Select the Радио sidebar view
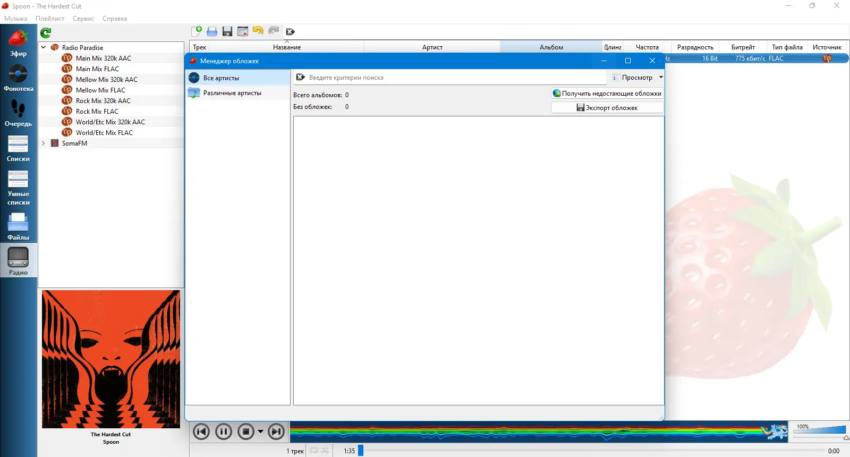The width and height of the screenshot is (850, 457). click(x=18, y=261)
